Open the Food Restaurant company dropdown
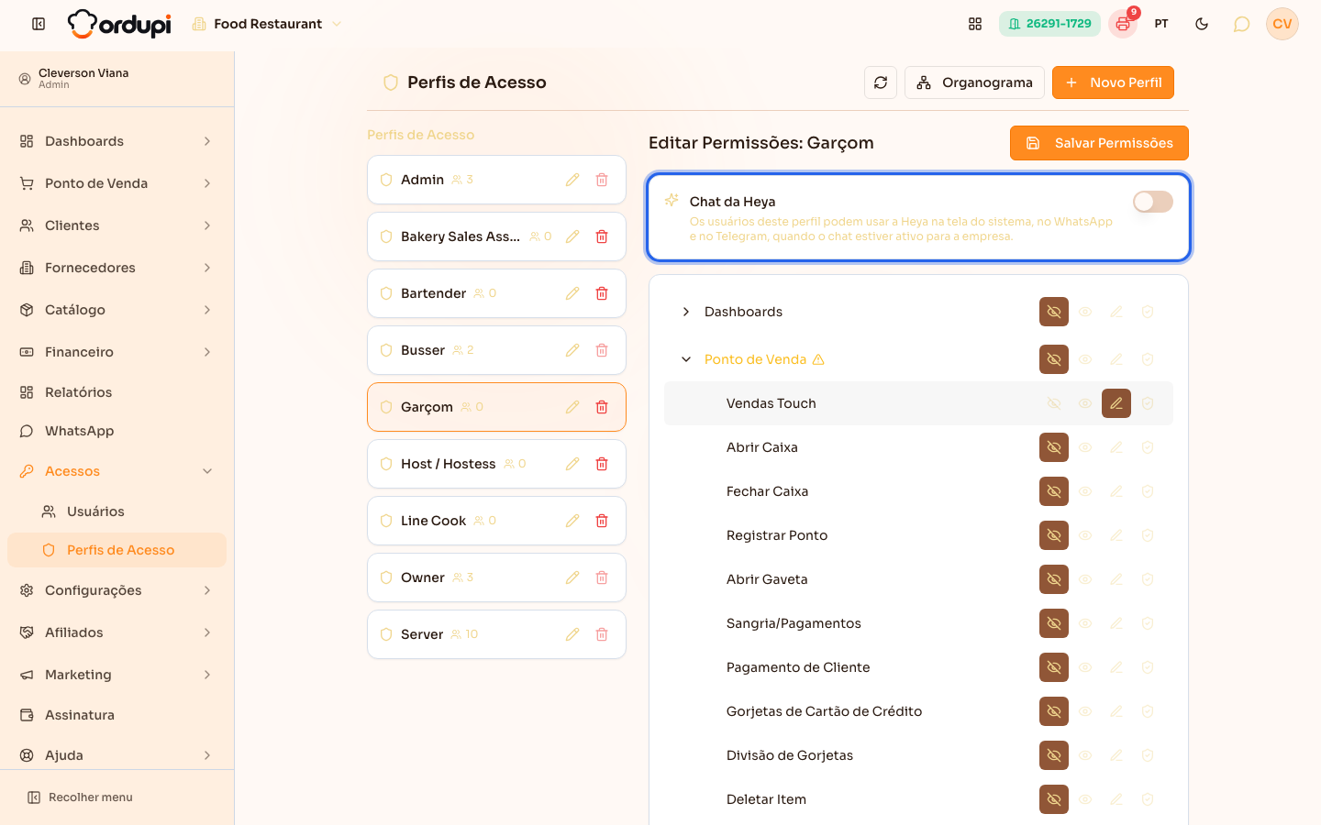The height and width of the screenshot is (825, 1321). [267, 24]
